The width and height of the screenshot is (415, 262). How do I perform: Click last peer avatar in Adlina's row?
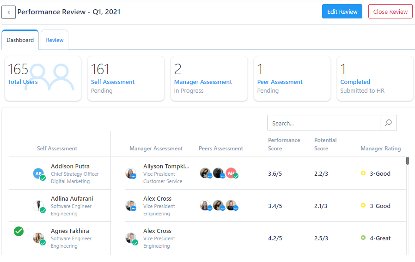click(x=232, y=205)
